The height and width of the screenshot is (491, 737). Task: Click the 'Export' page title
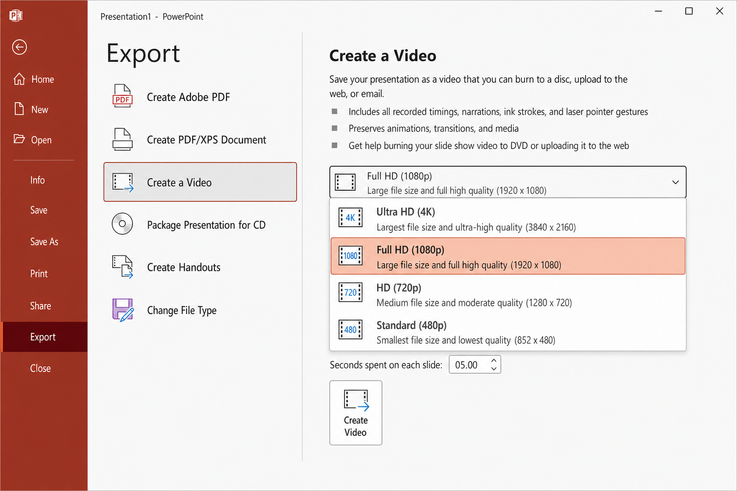(143, 53)
